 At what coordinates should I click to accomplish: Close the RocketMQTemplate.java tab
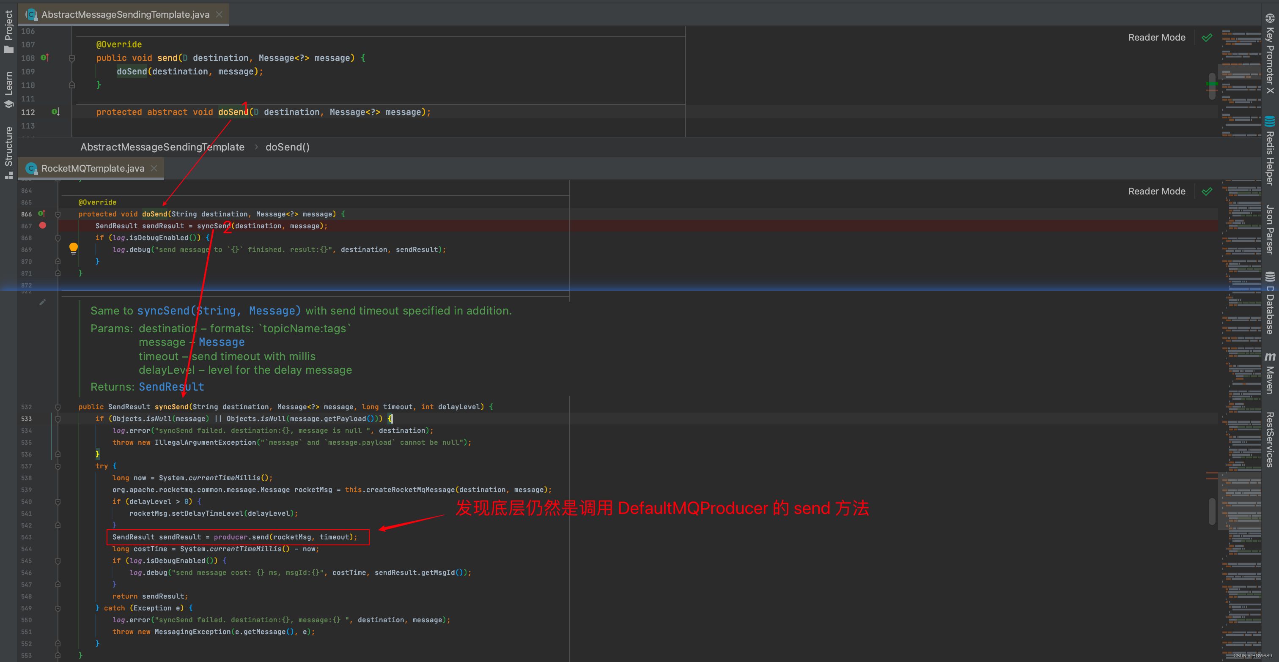coord(154,169)
